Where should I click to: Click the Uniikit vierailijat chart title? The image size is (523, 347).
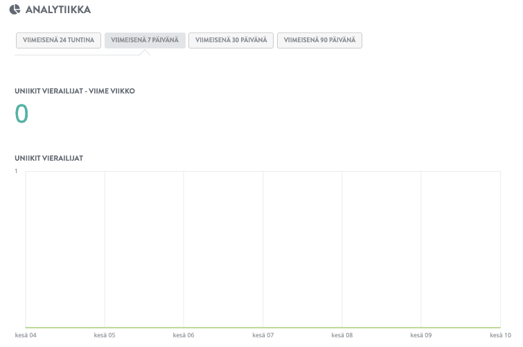(x=49, y=159)
